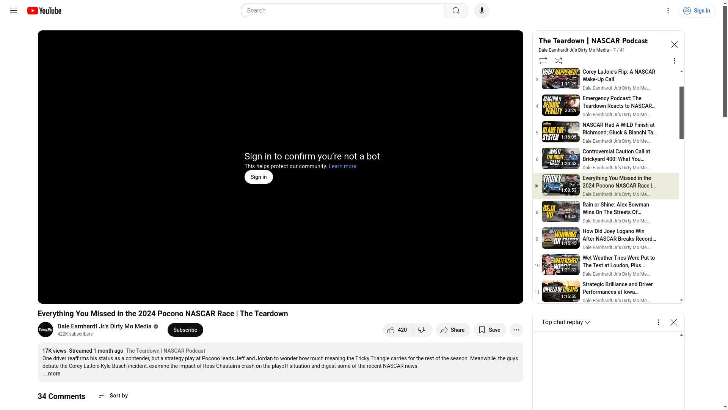Open Dirty Mo Media channel avatar
728x410 pixels.
[45, 330]
